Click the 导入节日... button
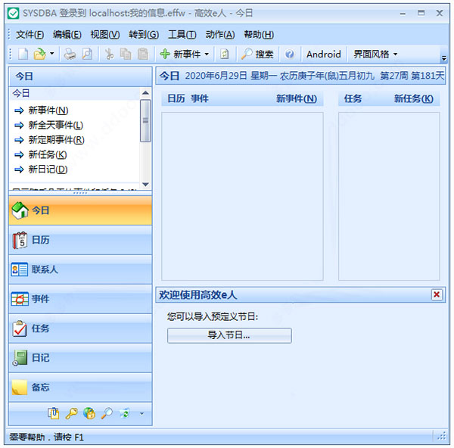Viewport: 454px width, 448px height. [229, 335]
